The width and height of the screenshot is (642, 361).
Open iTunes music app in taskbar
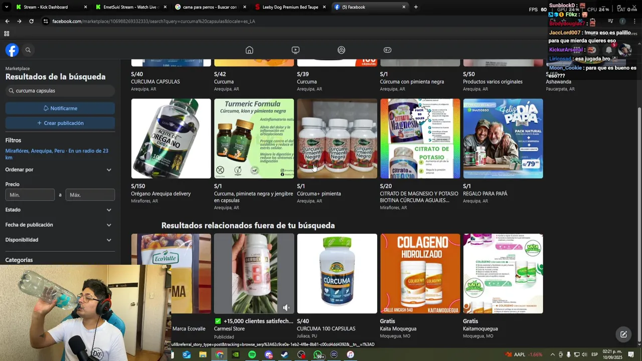pyautogui.click(x=350, y=354)
